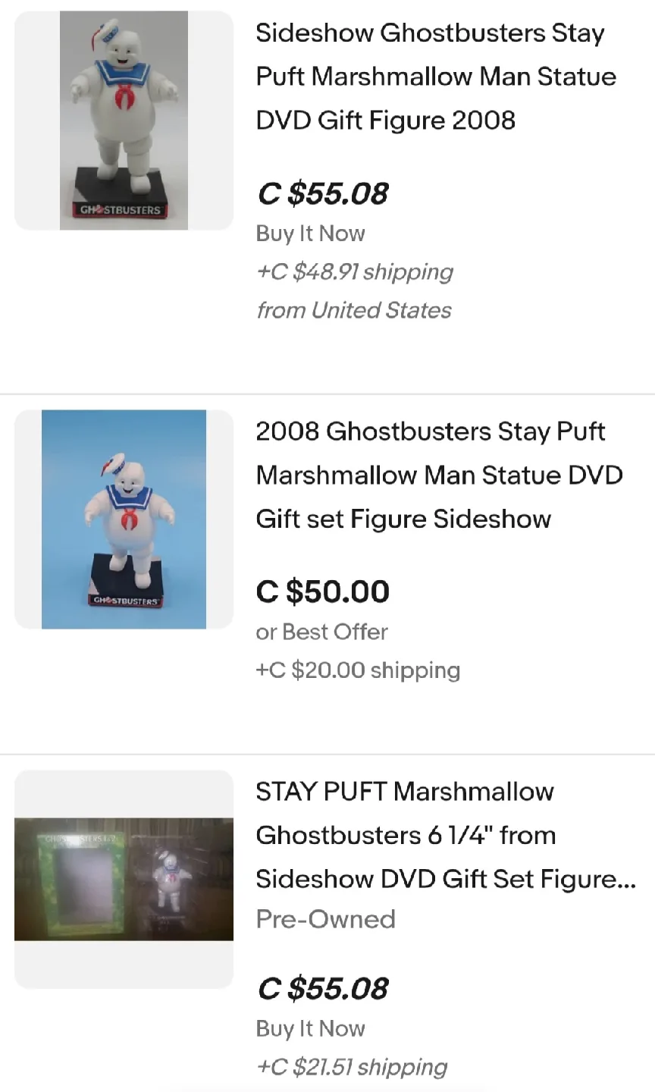
Task: Click the +C $20.00 shipping text
Action: [358, 670]
